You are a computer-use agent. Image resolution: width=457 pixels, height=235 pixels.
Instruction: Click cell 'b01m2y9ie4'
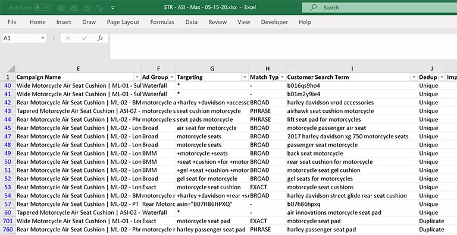click(352, 94)
